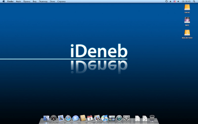Open Finder from the Dock
Screen dimensions: 198x124
pos(46,118)
